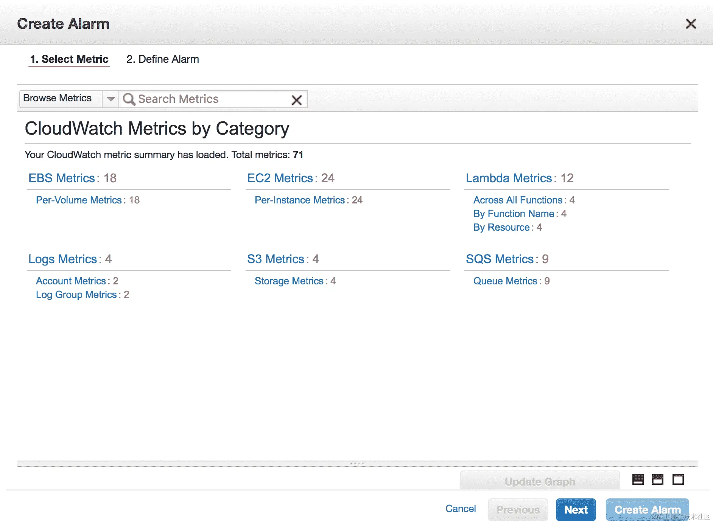Open Per-Volume Metrics list

(79, 200)
